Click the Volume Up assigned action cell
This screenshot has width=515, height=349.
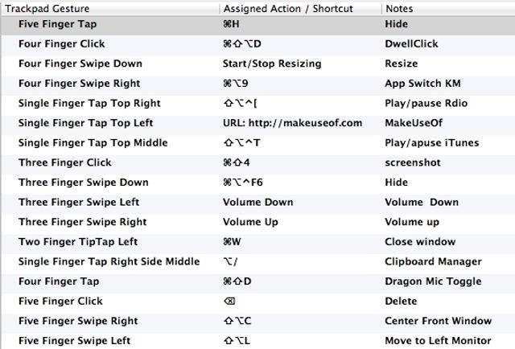[x=250, y=222]
